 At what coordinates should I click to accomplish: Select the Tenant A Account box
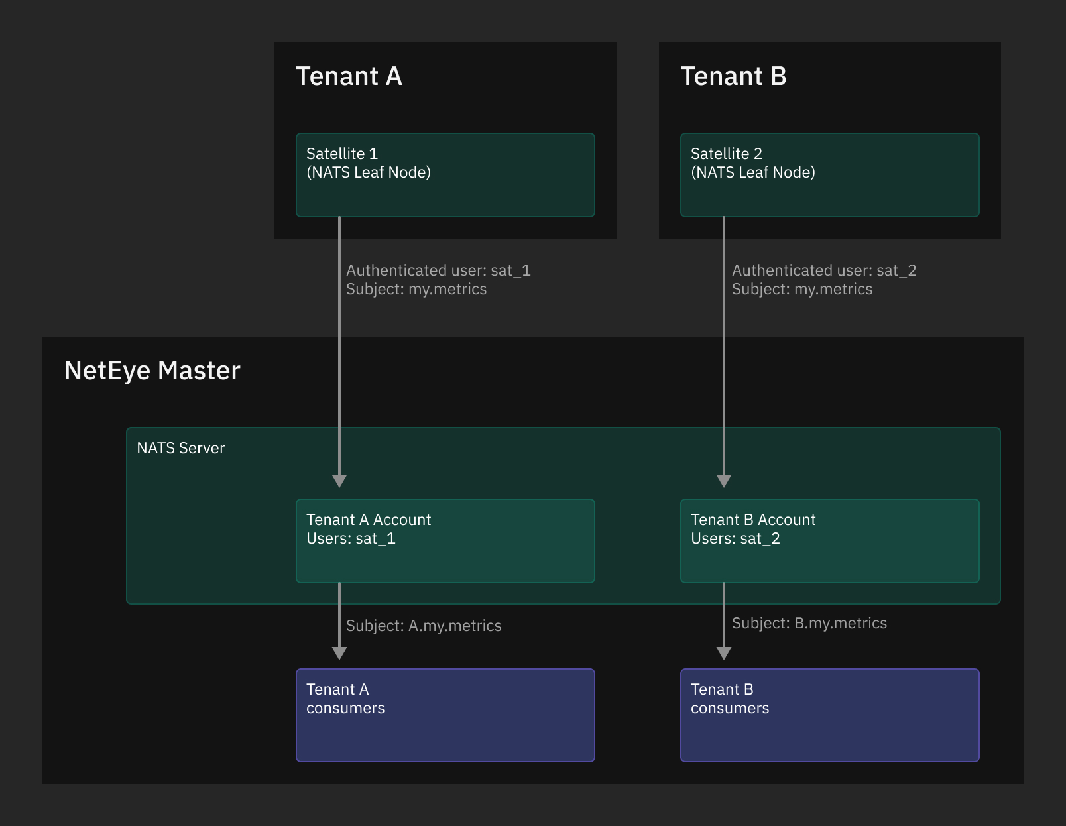coord(445,541)
